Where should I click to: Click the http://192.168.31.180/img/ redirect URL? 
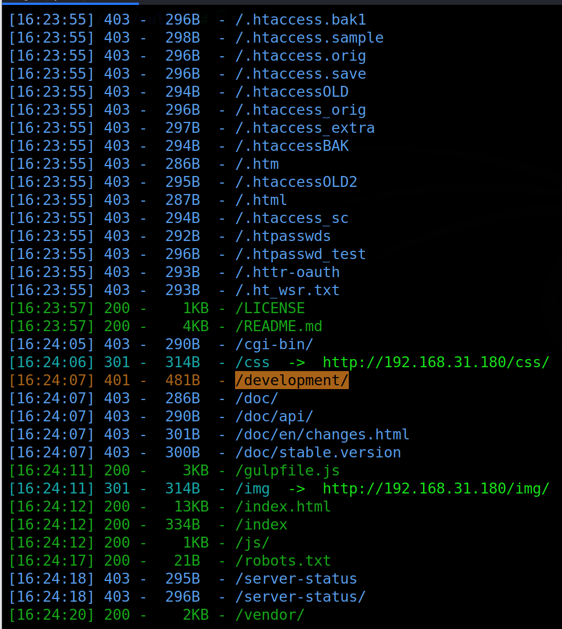436,489
